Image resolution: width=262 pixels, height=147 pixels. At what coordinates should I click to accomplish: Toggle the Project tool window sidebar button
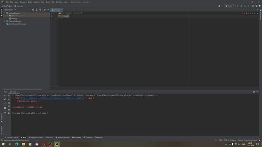[2, 13]
